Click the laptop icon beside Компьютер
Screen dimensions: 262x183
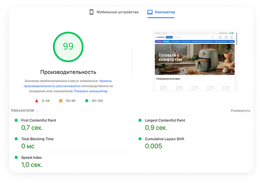[150, 12]
